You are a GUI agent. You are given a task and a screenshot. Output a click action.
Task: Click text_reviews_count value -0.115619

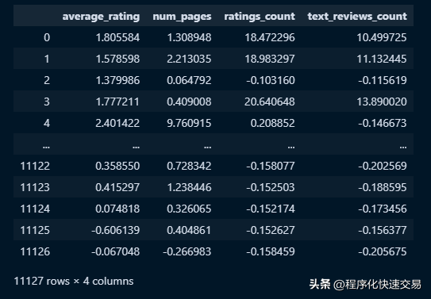pyautogui.click(x=383, y=80)
